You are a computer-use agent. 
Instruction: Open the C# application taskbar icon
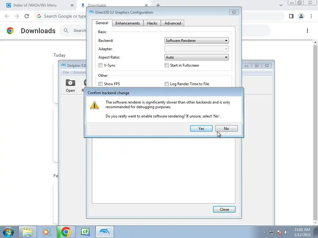pyautogui.click(x=85, y=232)
